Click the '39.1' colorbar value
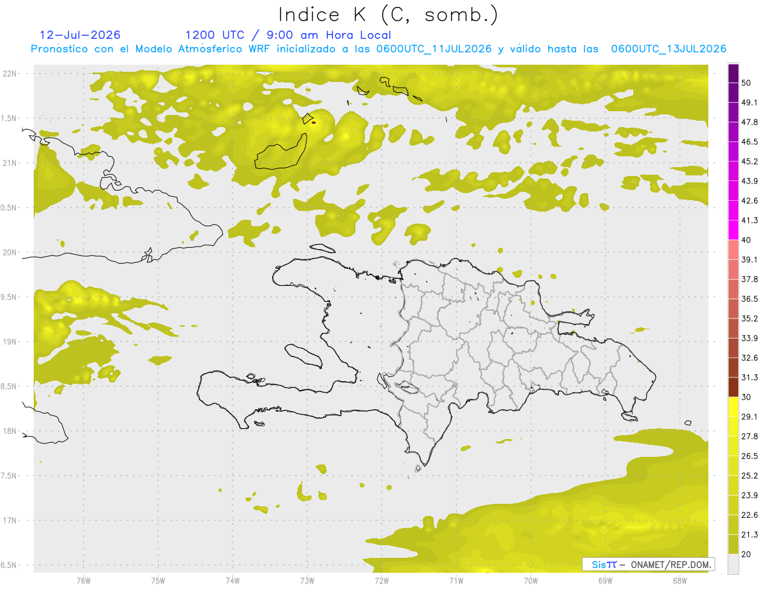The height and width of the screenshot is (589, 763). click(749, 260)
